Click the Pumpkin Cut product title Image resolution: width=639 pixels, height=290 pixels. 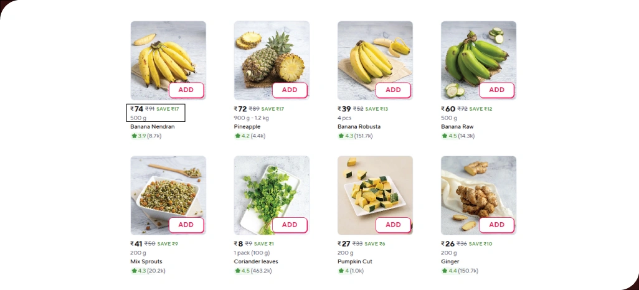pyautogui.click(x=355, y=261)
